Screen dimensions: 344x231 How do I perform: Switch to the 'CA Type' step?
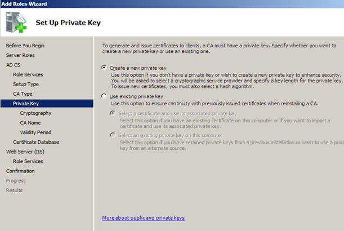pyautogui.click(x=23, y=94)
